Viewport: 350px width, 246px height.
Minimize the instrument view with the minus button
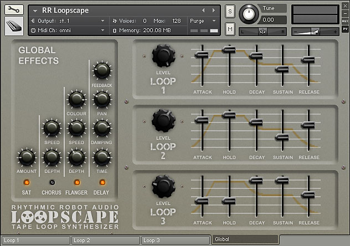[345, 13]
